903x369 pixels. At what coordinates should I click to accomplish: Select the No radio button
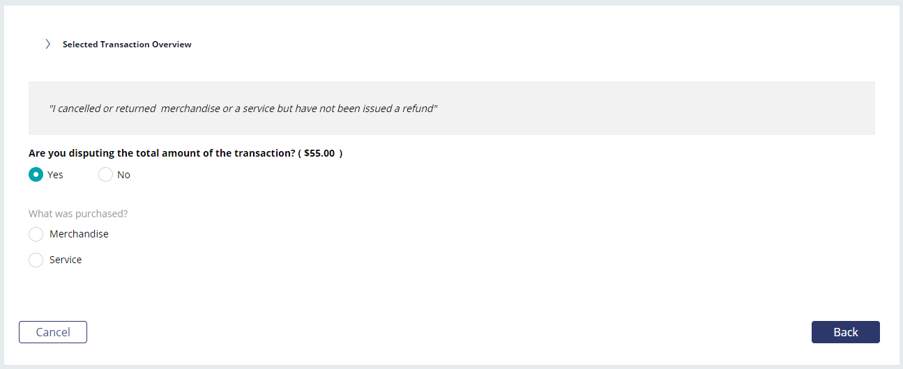click(105, 175)
